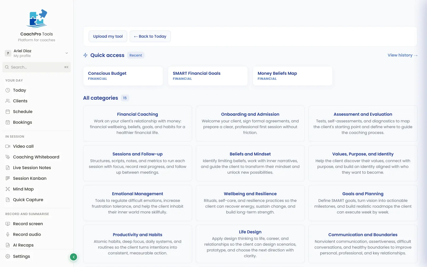427x267 pixels.
Task: Open Communication and Boundaries category
Action: tap(363, 244)
